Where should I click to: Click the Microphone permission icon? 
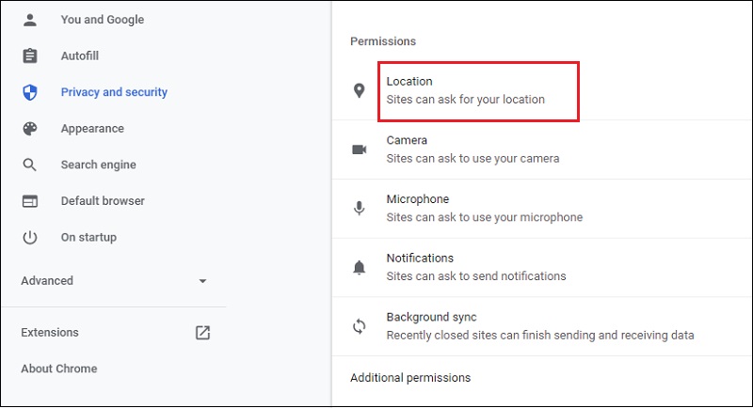coord(359,208)
